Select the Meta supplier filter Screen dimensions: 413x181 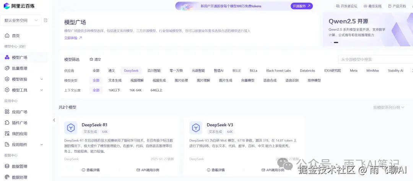tap(354, 71)
